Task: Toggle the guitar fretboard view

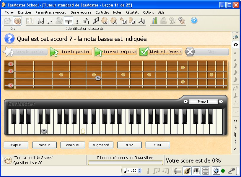Action: [187, 171]
